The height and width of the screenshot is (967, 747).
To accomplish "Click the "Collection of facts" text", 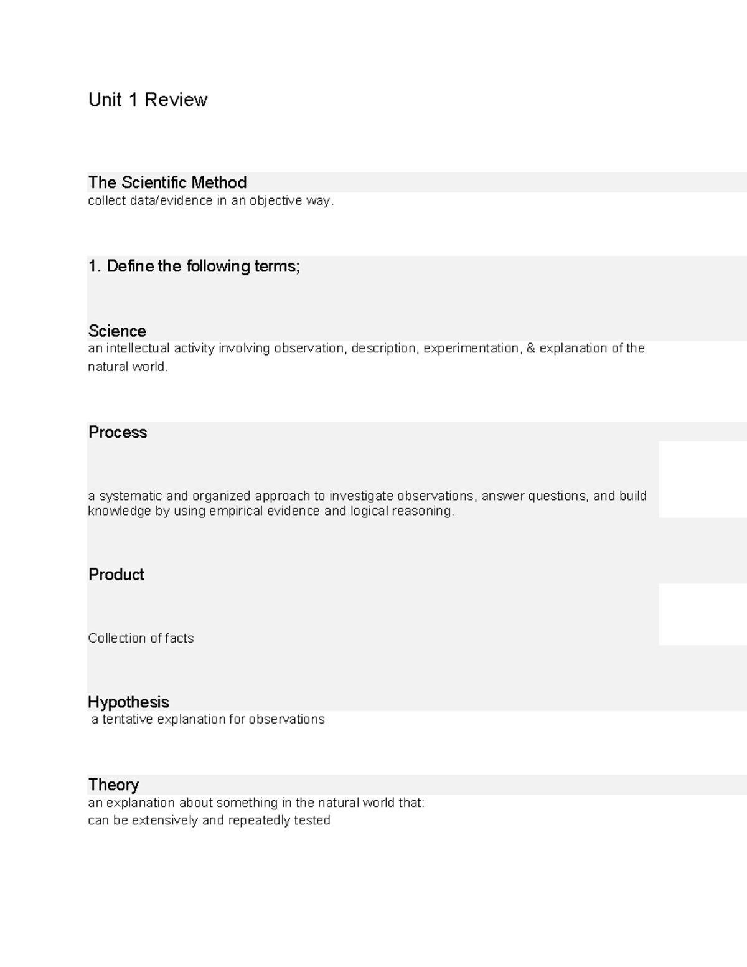I will point(141,638).
